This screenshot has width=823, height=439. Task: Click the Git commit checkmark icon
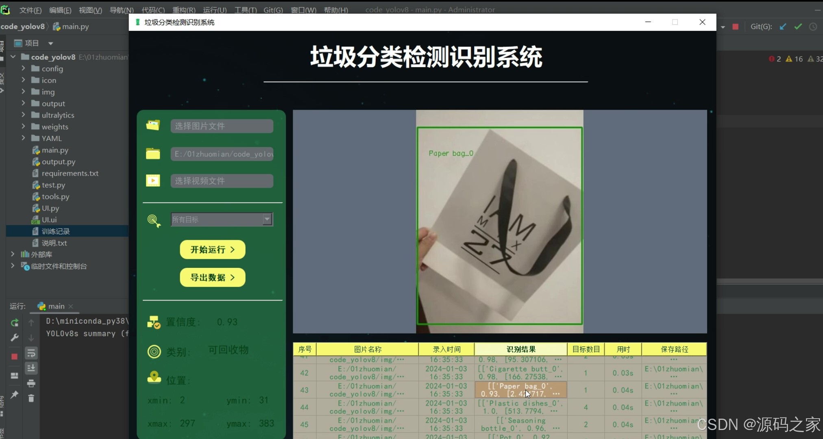pyautogui.click(x=798, y=26)
